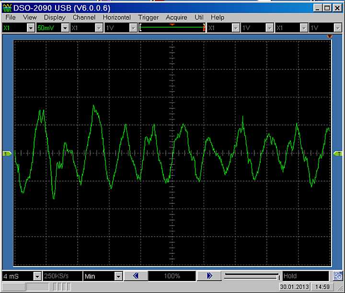
Task: Open the Acquire menu
Action: (x=176, y=17)
